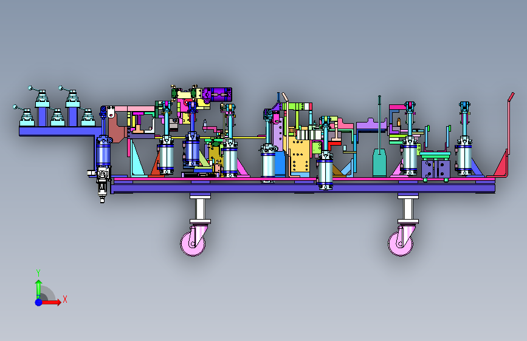
Task: Select the long blue base frame beam
Action: 303,188
